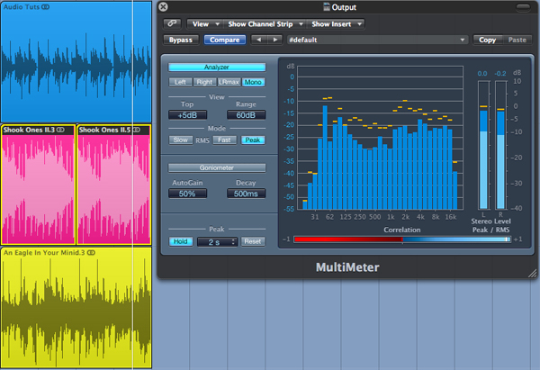Click loop icon on An Eagle In Your Minid.3

click(91, 253)
